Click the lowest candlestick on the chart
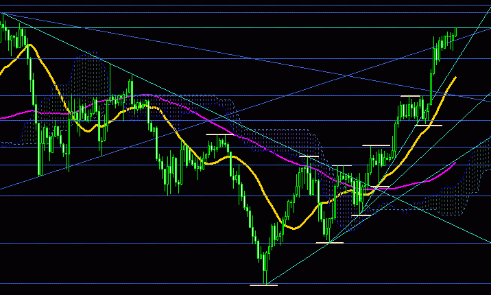The width and height of the screenshot is (491, 295). [265, 267]
